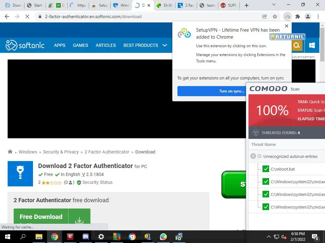
Task: Click the page vertical scrollbar
Action: tap(322, 44)
